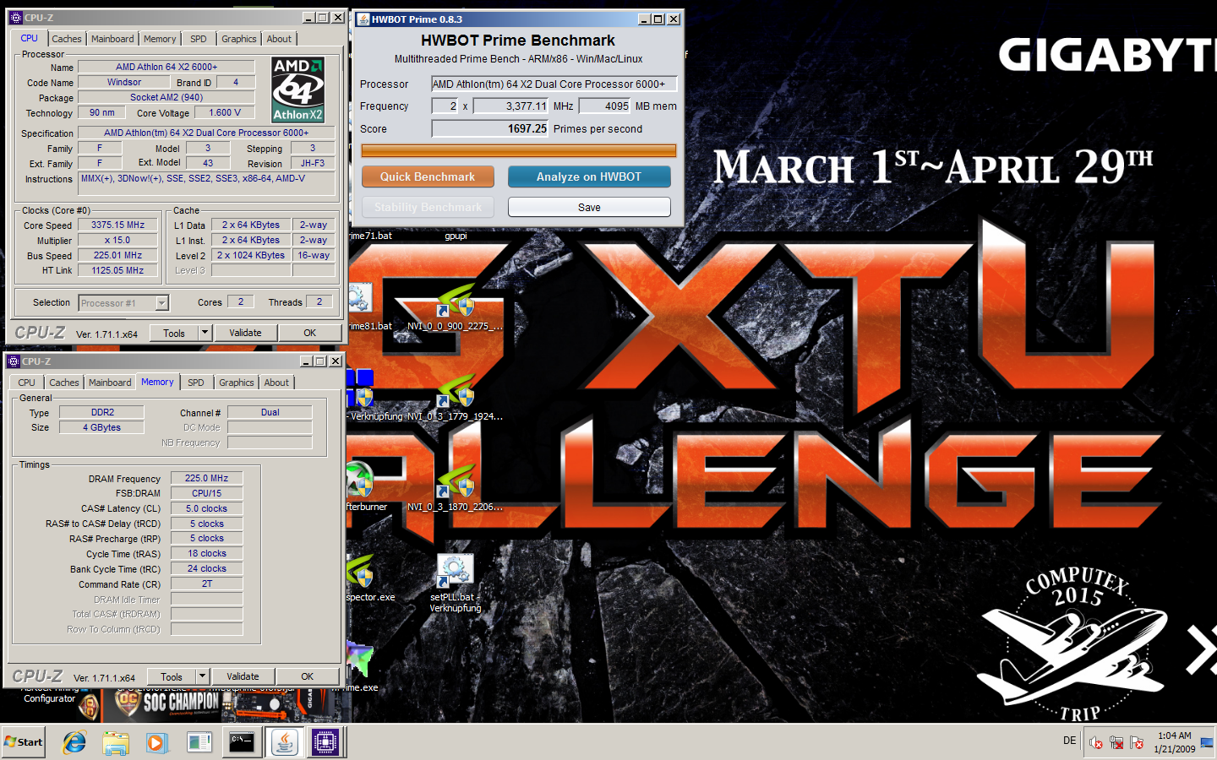Select Graphics tab in lower CPU-Z window
The height and width of the screenshot is (760, 1217).
click(237, 383)
